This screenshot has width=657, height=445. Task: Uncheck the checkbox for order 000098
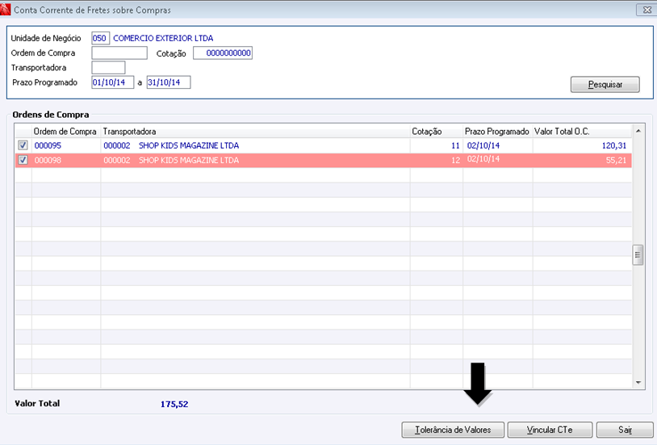tap(23, 160)
